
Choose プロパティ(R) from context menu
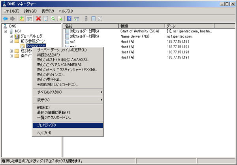68,125
